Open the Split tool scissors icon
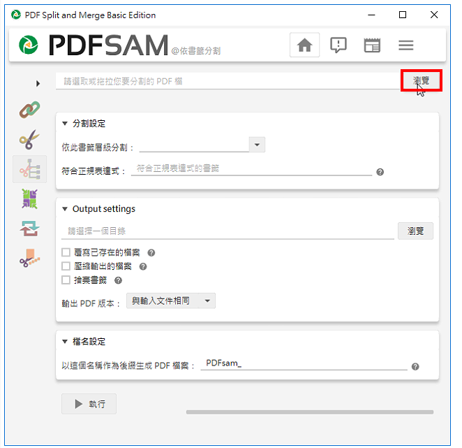462x448 pixels. click(x=30, y=139)
